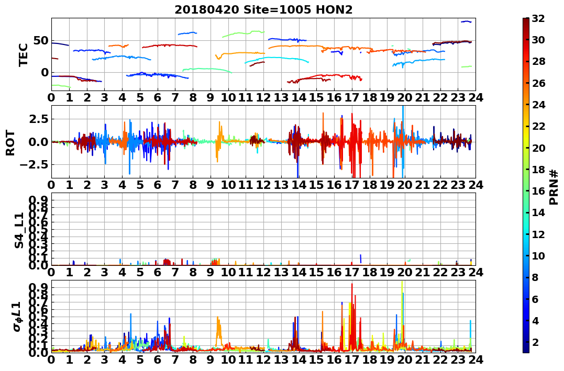Click hour 12 tick under TEC panel
Image resolution: width=564 pixels, height=371 pixels.
click(263, 97)
